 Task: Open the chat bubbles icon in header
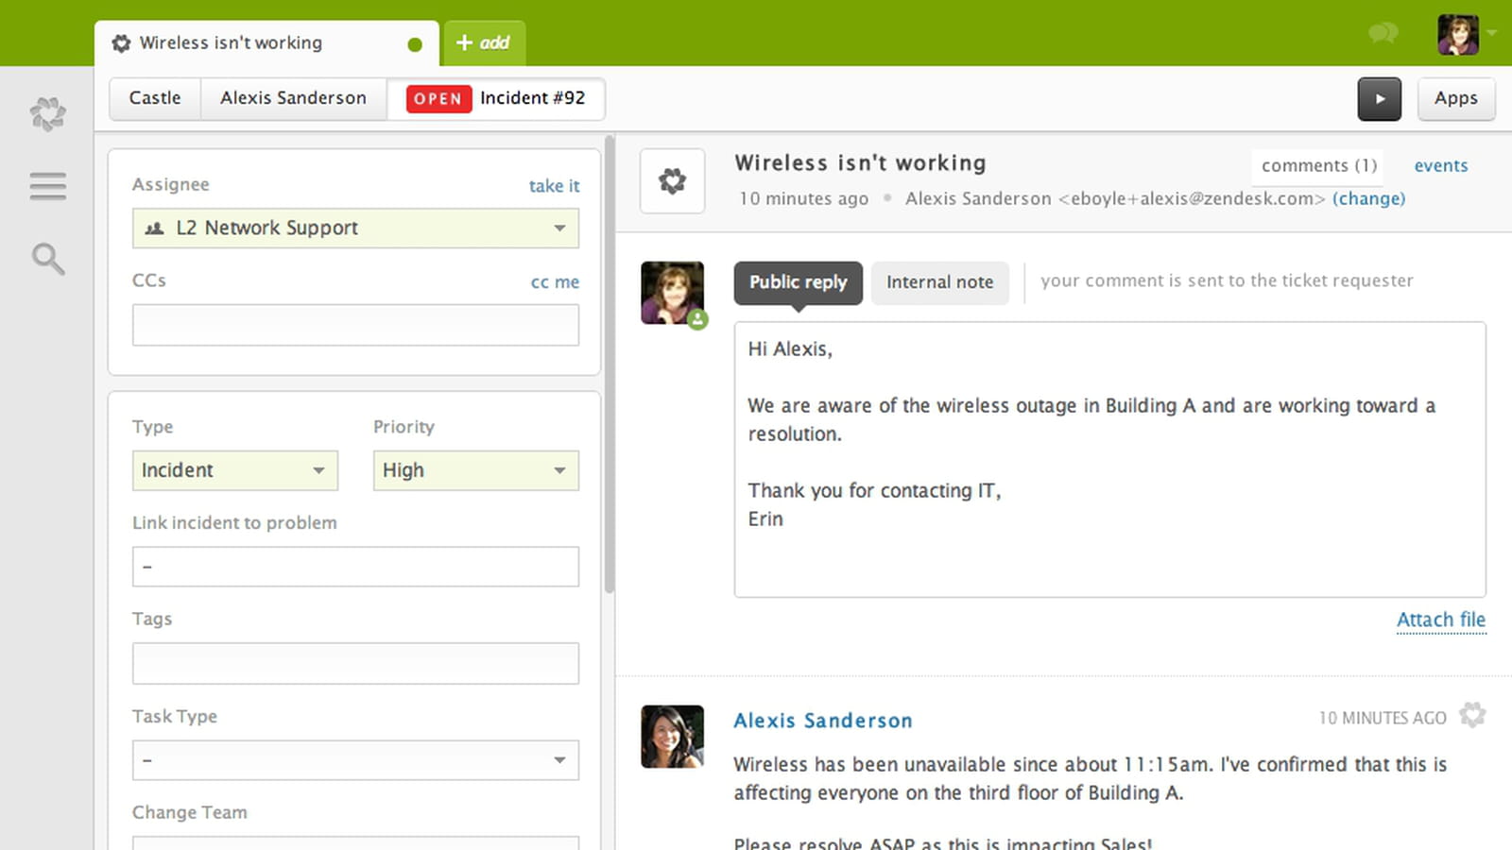point(1383,35)
